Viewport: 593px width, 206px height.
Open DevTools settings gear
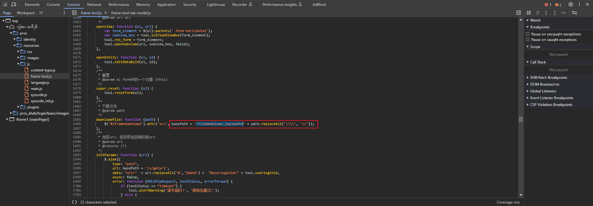click(571, 4)
